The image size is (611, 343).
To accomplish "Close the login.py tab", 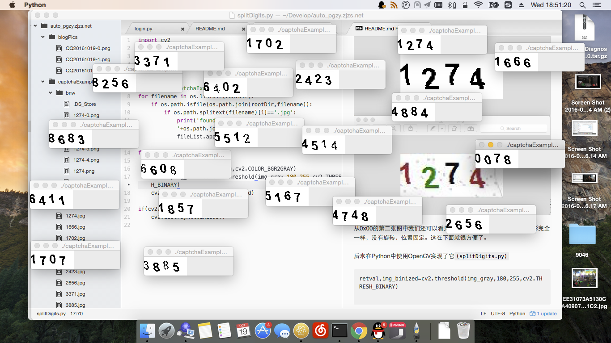I will tap(182, 29).
